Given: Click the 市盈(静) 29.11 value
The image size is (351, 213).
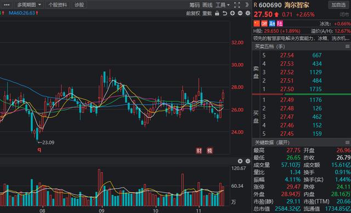Looking at the screenshot, I should point(293,202).
